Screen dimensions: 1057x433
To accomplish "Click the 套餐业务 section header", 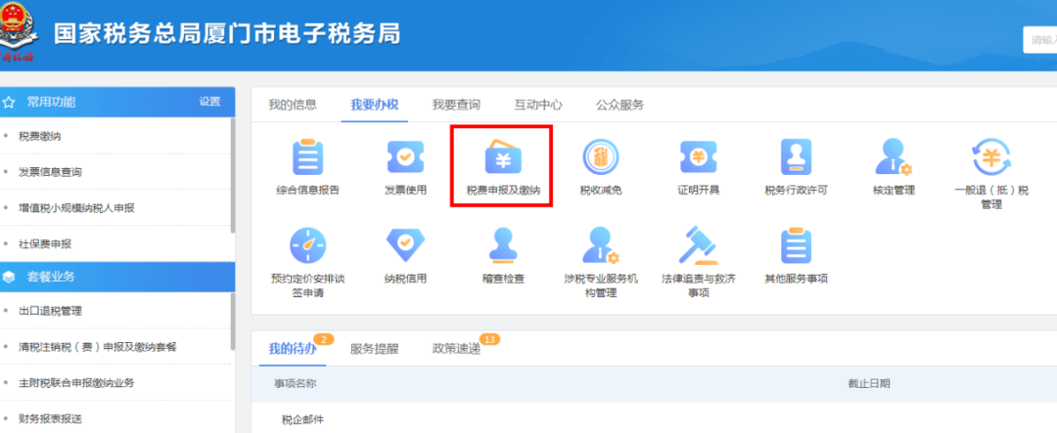I will tap(117, 277).
